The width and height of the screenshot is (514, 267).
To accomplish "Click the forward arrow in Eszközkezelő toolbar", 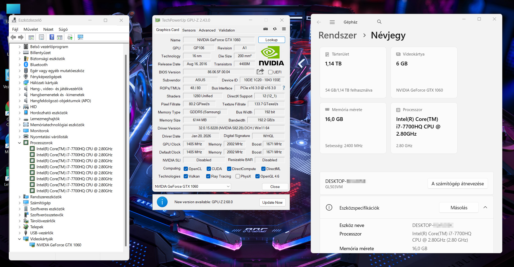I will (x=21, y=37).
